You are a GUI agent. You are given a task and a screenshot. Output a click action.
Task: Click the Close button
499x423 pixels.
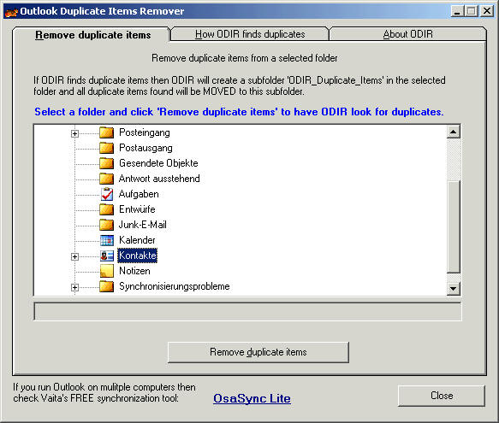tap(442, 396)
